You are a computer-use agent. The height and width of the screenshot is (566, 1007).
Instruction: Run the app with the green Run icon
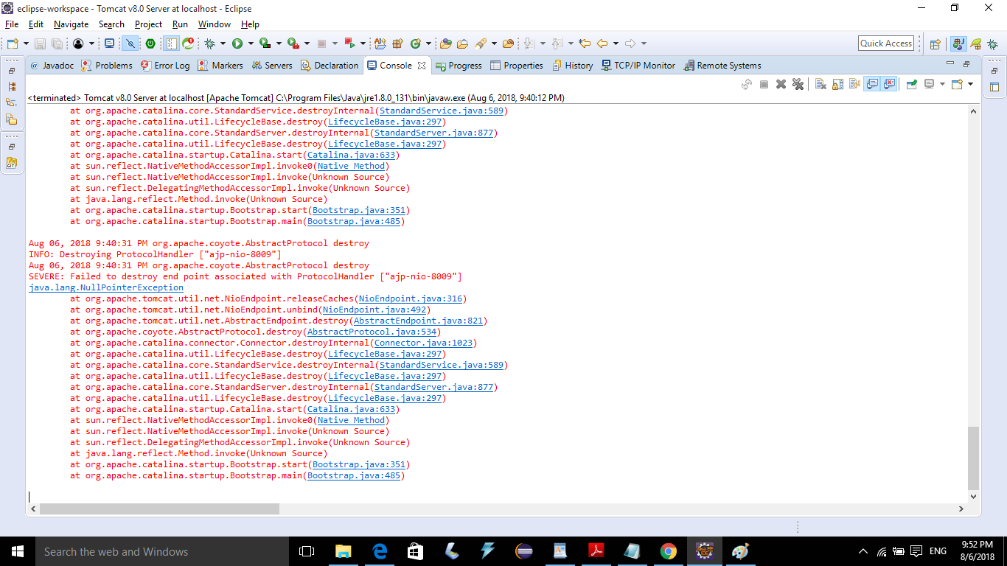[x=238, y=42]
